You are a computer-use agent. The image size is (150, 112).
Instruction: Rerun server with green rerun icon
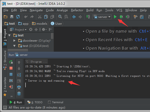point(11,62)
